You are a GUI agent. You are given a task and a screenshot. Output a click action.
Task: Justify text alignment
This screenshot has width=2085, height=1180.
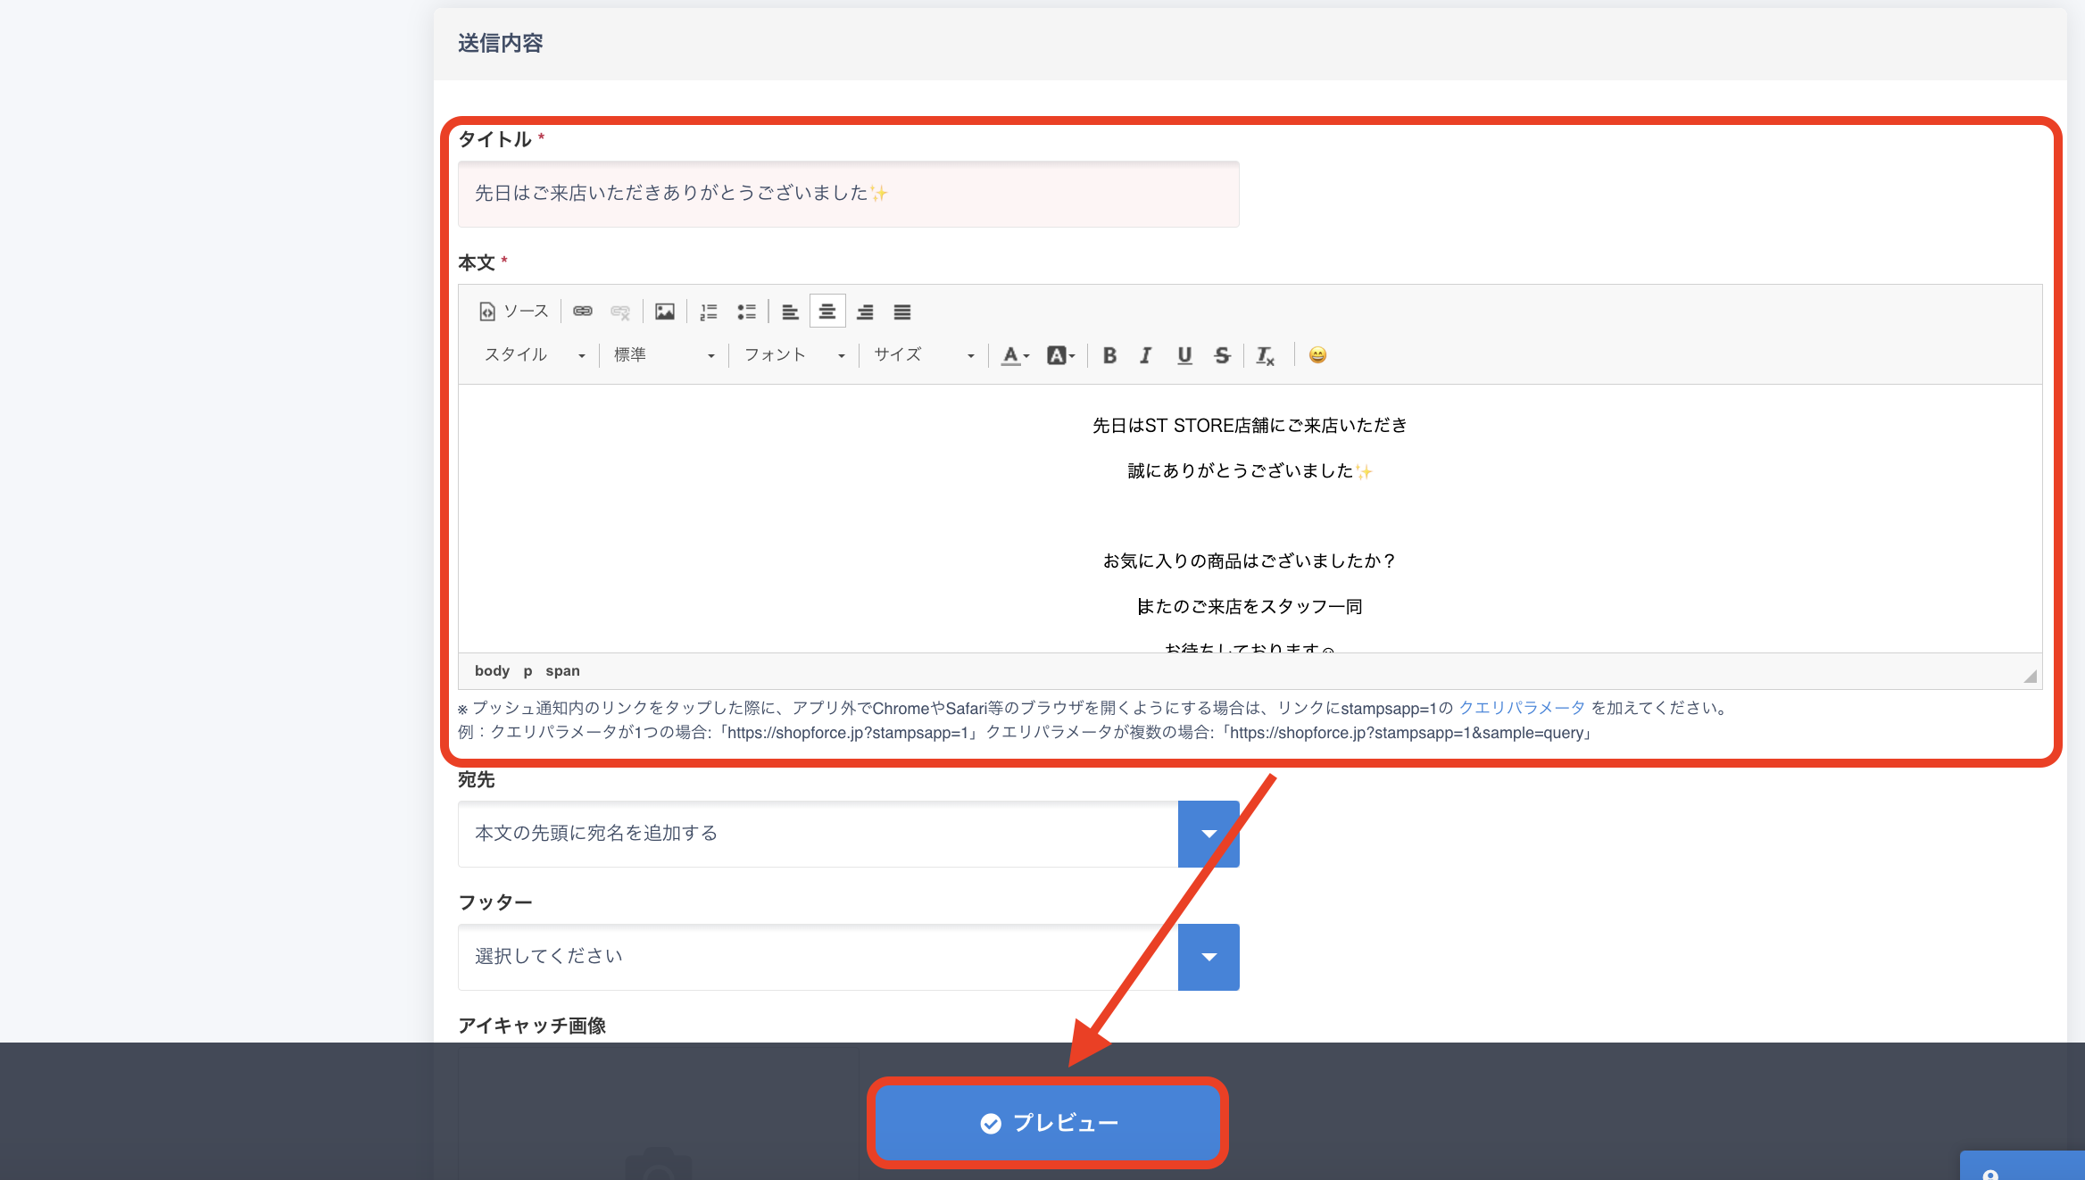tap(902, 312)
